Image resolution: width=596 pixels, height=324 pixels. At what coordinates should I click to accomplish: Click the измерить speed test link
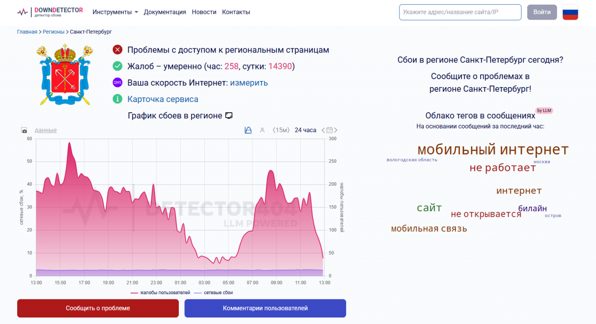point(249,83)
